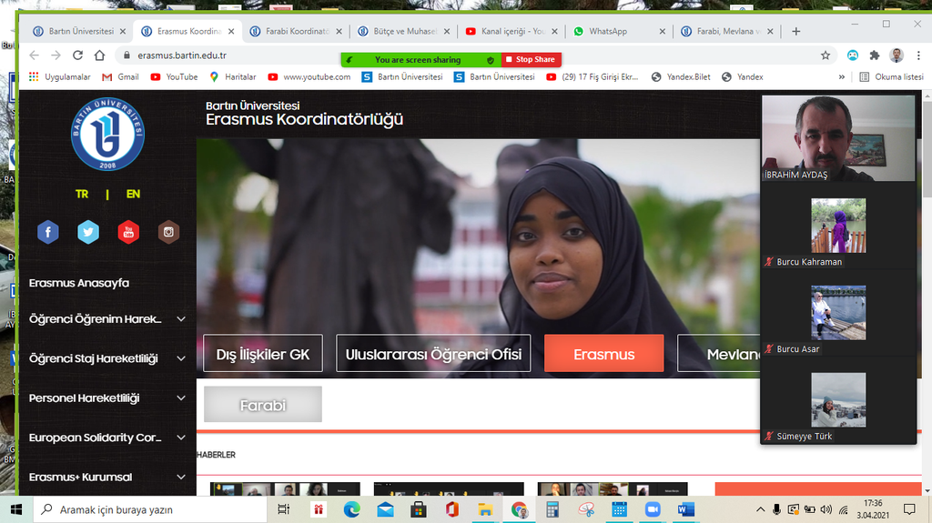Reload the page using refresh icon

(x=77, y=55)
